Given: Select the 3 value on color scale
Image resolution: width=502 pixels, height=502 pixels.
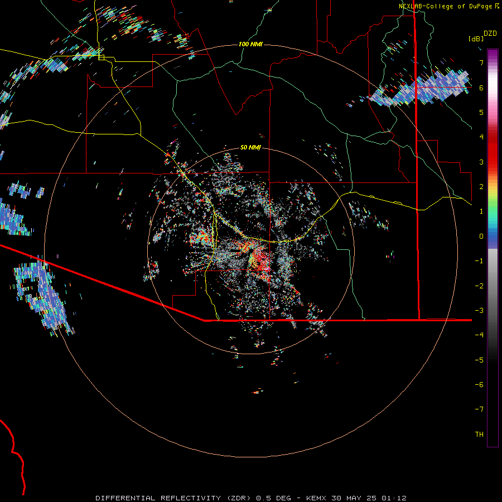Looking at the screenshot, I should [481, 162].
